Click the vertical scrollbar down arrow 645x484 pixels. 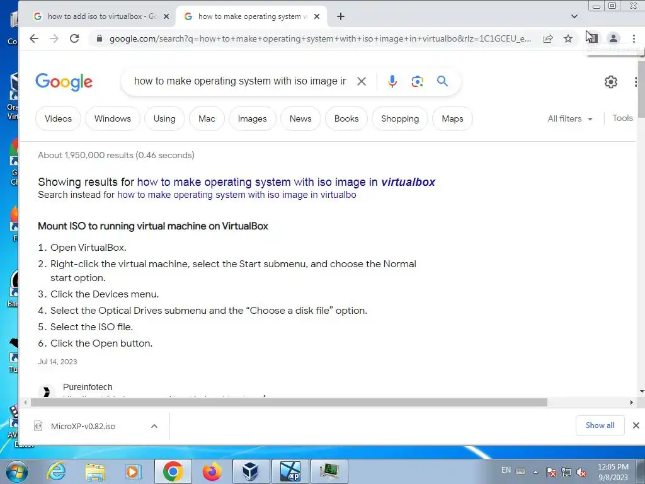pos(642,391)
